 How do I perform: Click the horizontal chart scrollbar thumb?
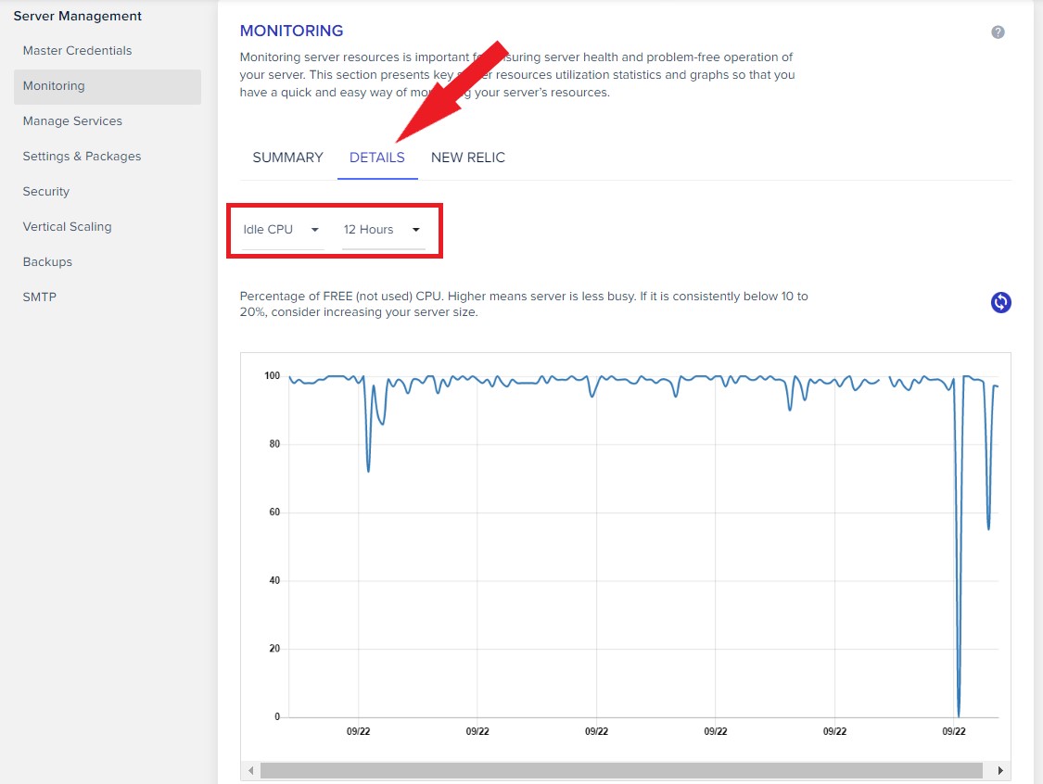point(621,770)
